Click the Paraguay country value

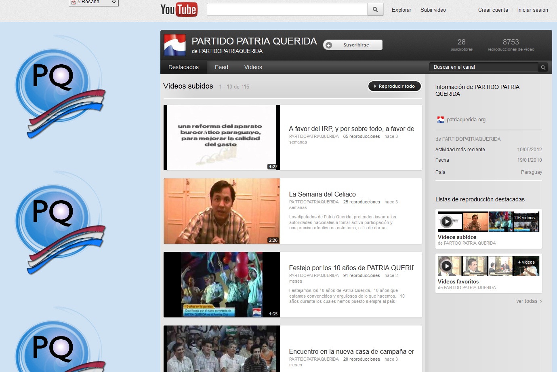(x=532, y=172)
